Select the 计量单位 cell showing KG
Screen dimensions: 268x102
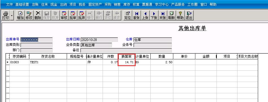142,62
